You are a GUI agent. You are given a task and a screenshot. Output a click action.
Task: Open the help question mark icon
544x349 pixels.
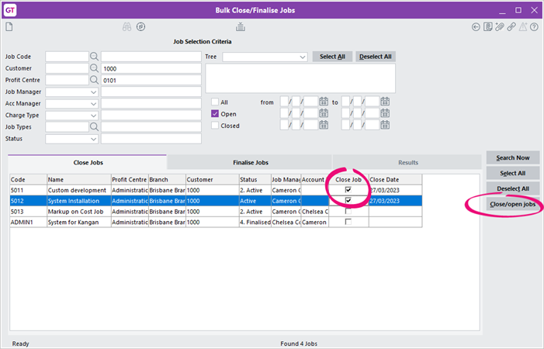click(x=534, y=27)
